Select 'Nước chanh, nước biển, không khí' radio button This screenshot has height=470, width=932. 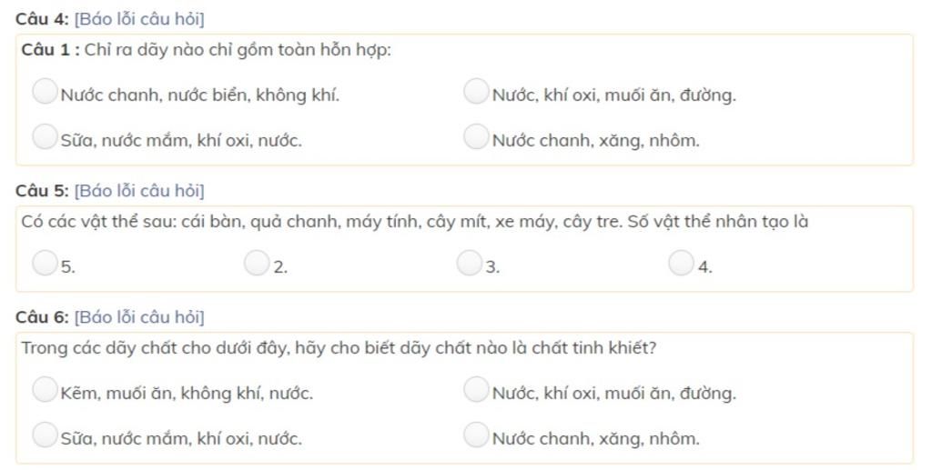pos(45,92)
